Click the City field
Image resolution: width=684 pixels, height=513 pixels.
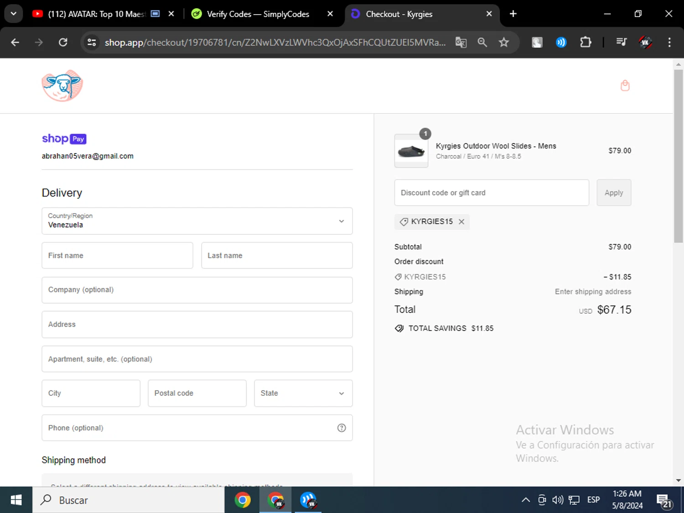click(x=91, y=393)
